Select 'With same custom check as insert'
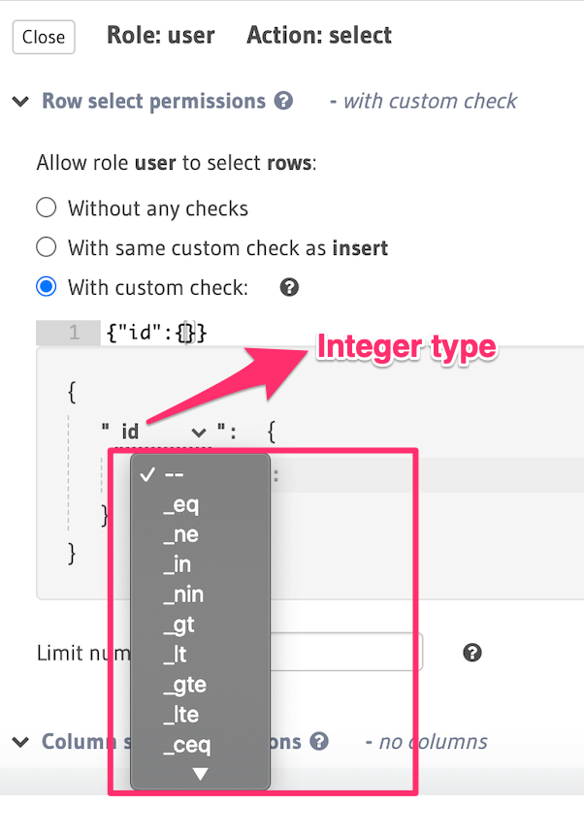 click(x=46, y=247)
